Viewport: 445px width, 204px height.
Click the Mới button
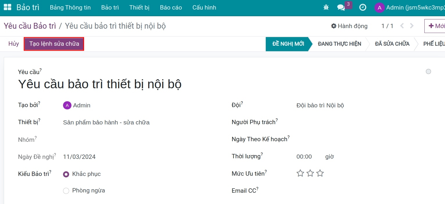click(x=435, y=26)
